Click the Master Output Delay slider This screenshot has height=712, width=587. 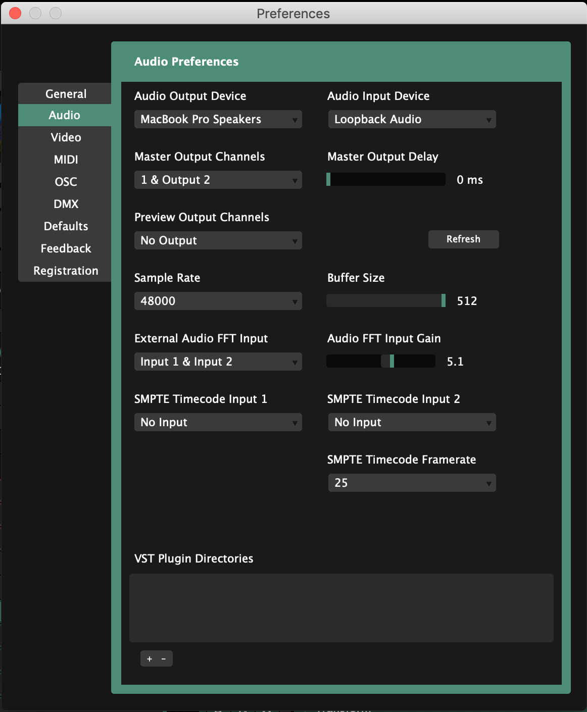[x=386, y=180]
